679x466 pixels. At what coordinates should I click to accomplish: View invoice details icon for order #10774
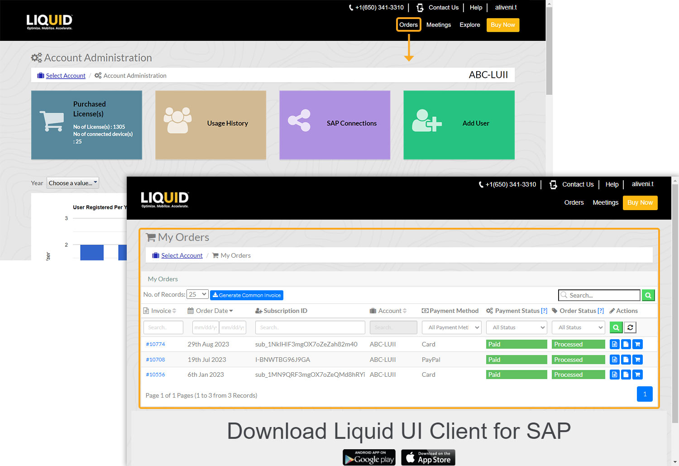point(615,344)
